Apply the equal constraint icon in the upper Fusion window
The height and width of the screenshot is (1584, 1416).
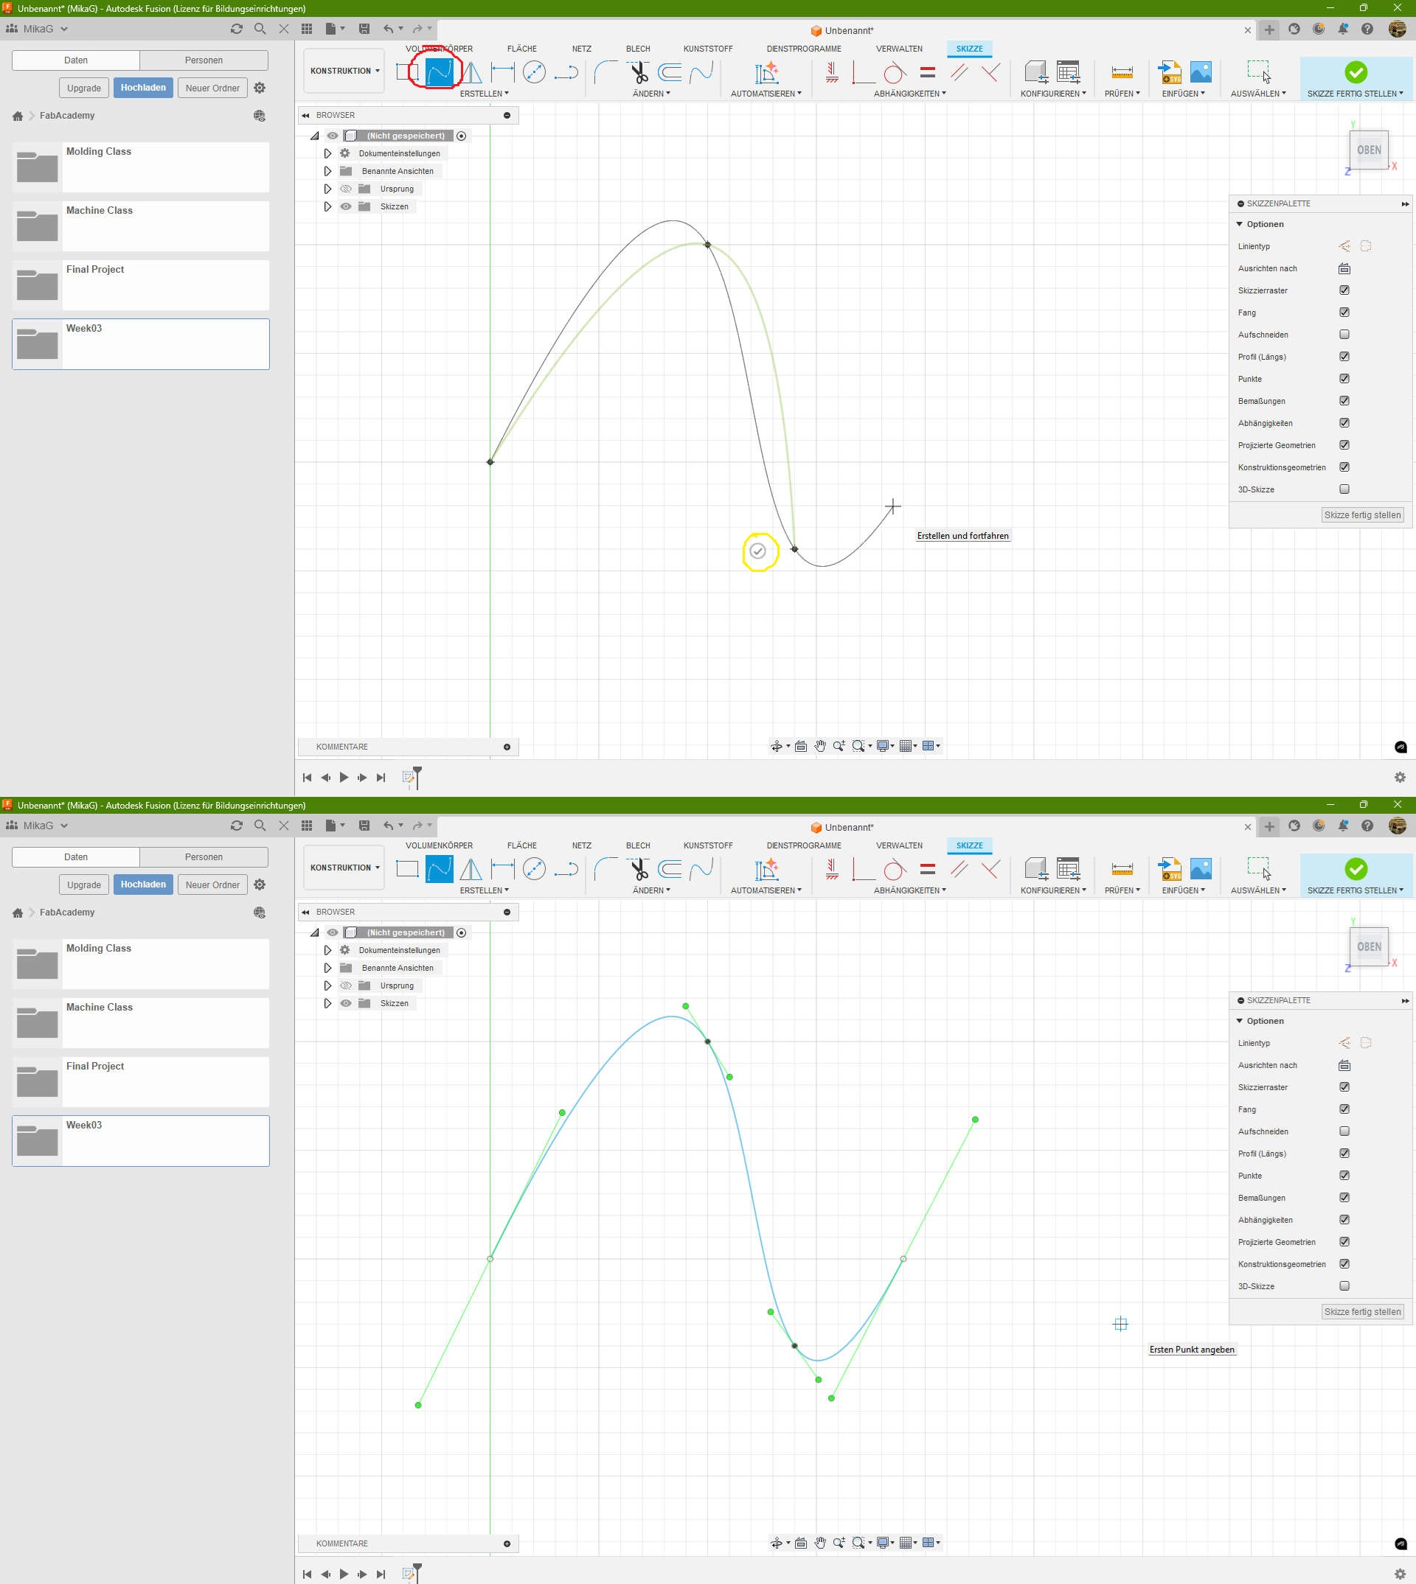click(x=927, y=72)
